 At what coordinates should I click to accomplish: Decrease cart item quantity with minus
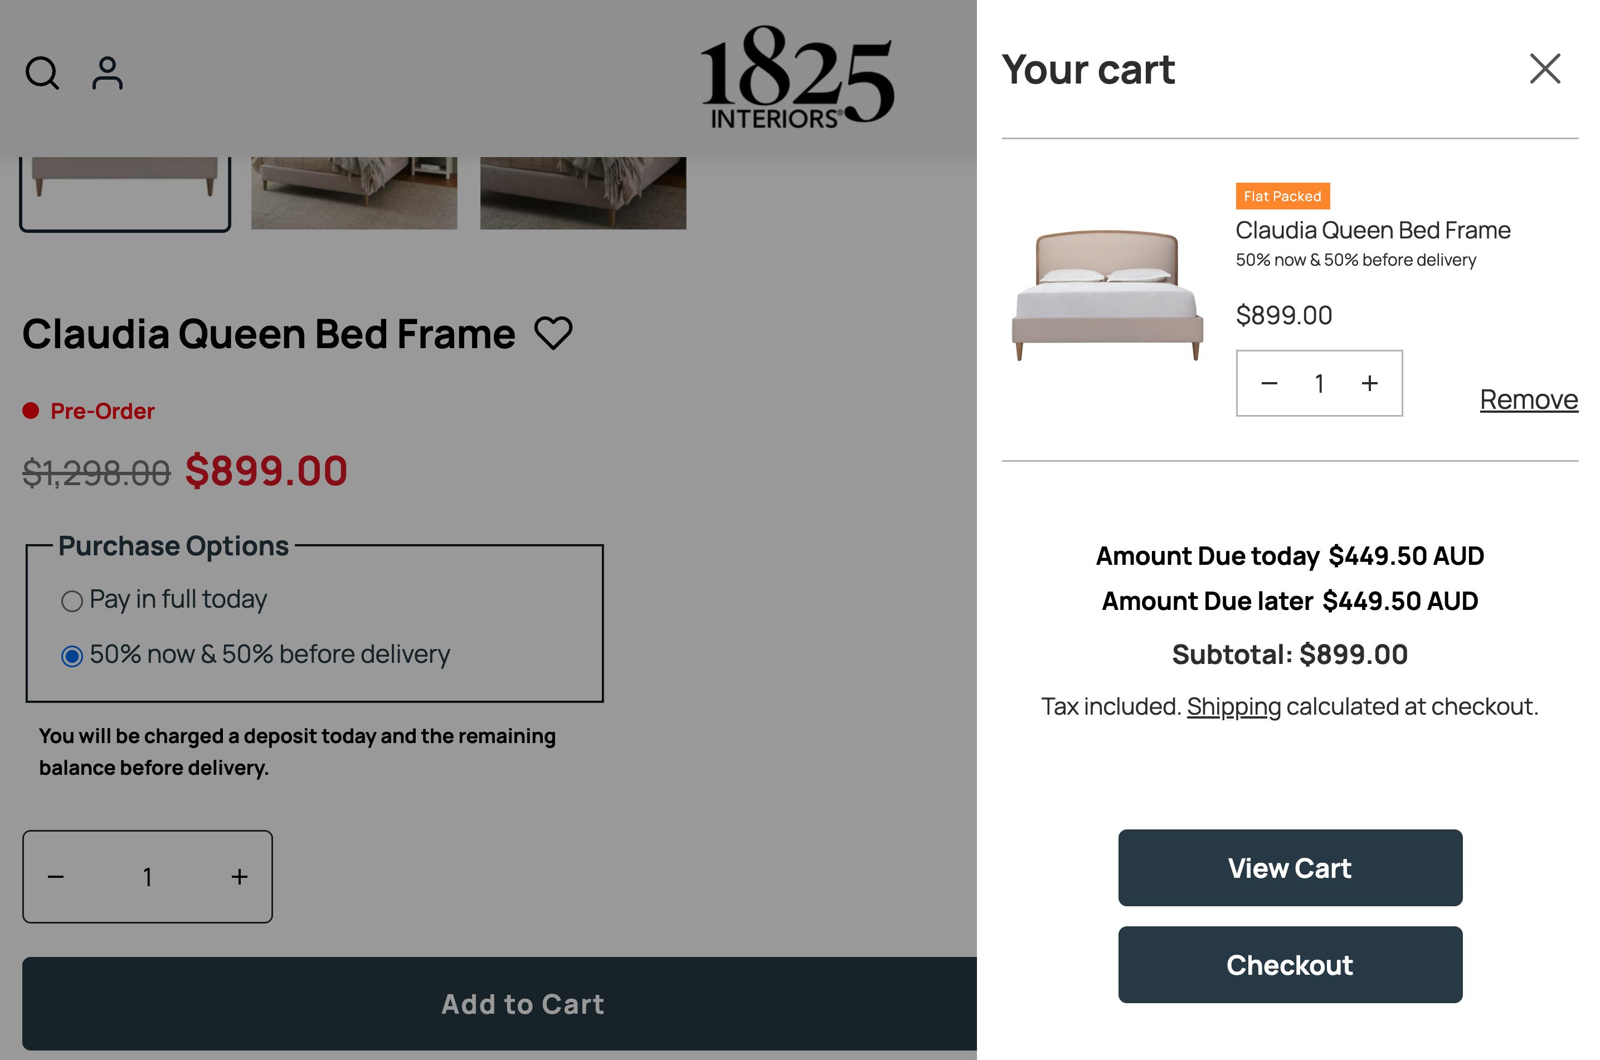(1270, 383)
